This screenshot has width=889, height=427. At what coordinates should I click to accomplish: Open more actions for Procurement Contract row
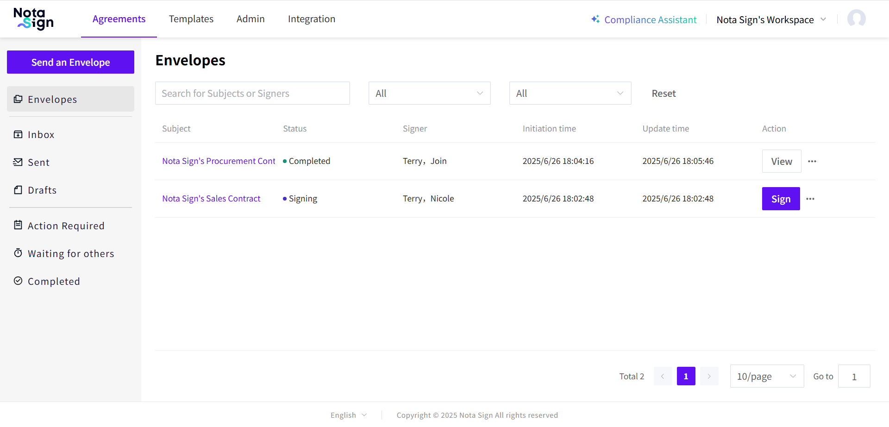[x=812, y=161]
